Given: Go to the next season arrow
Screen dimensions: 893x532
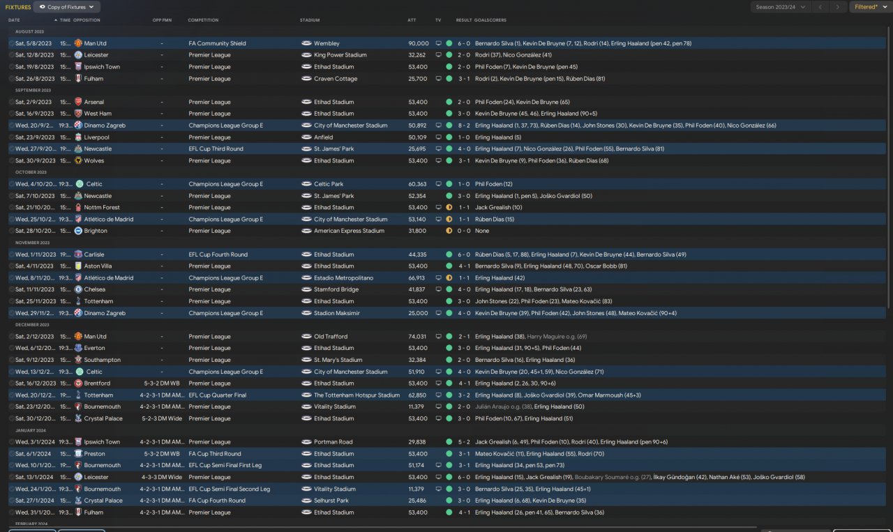Looking at the screenshot, I should tap(837, 7).
